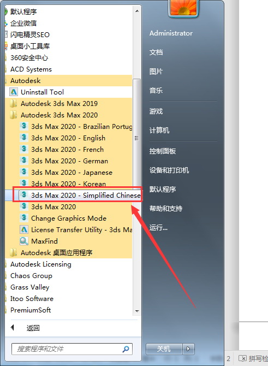
Task: Click the Autodesk 3ds Max 2019 folder icon
Action: click(x=14, y=103)
